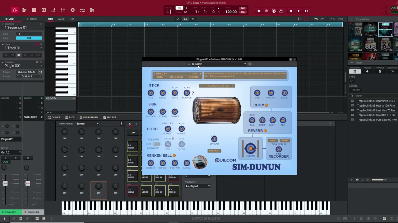Image resolution: width=398 pixels, height=223 pixels.
Task: Toggle the track record-arm circle on Track 01
Action: (x=37, y=45)
